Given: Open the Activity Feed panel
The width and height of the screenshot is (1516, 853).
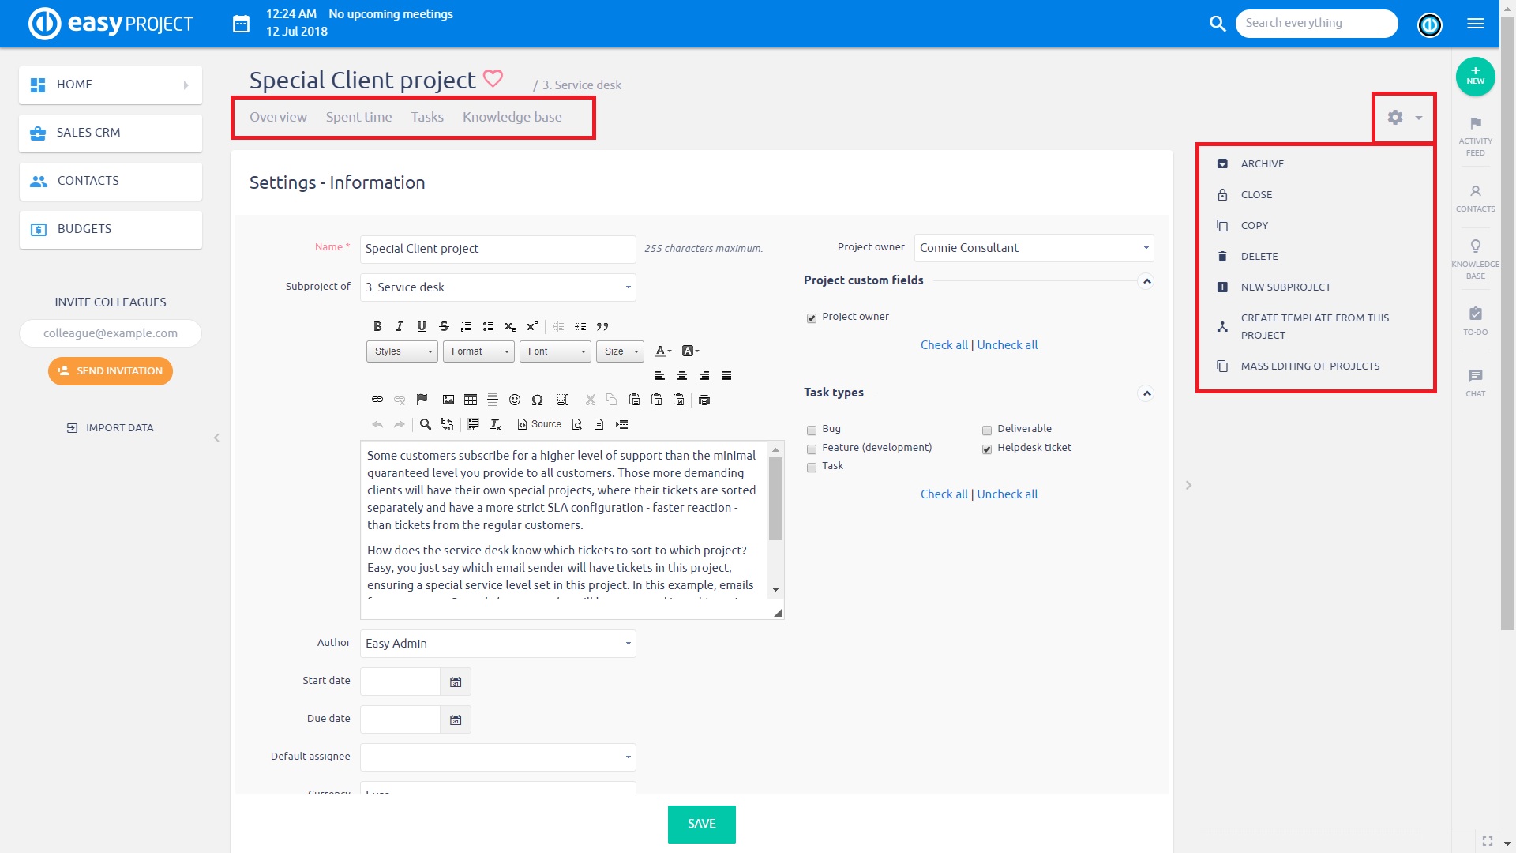Looking at the screenshot, I should point(1475,136).
